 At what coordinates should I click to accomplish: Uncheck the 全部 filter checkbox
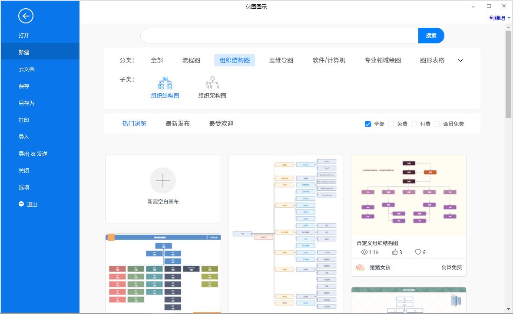tap(367, 124)
